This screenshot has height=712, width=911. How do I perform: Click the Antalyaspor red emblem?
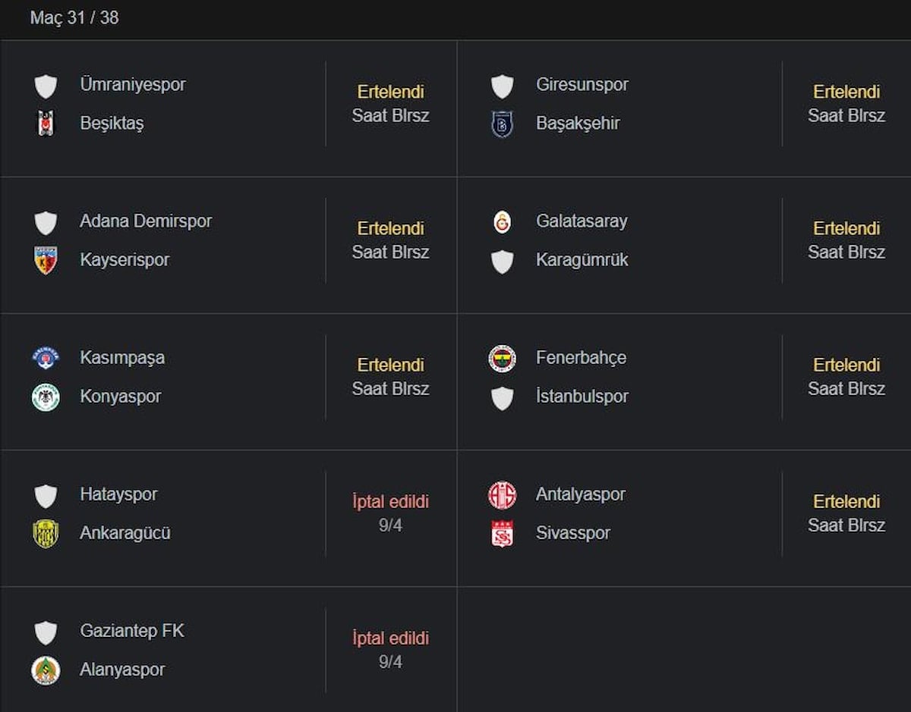502,494
